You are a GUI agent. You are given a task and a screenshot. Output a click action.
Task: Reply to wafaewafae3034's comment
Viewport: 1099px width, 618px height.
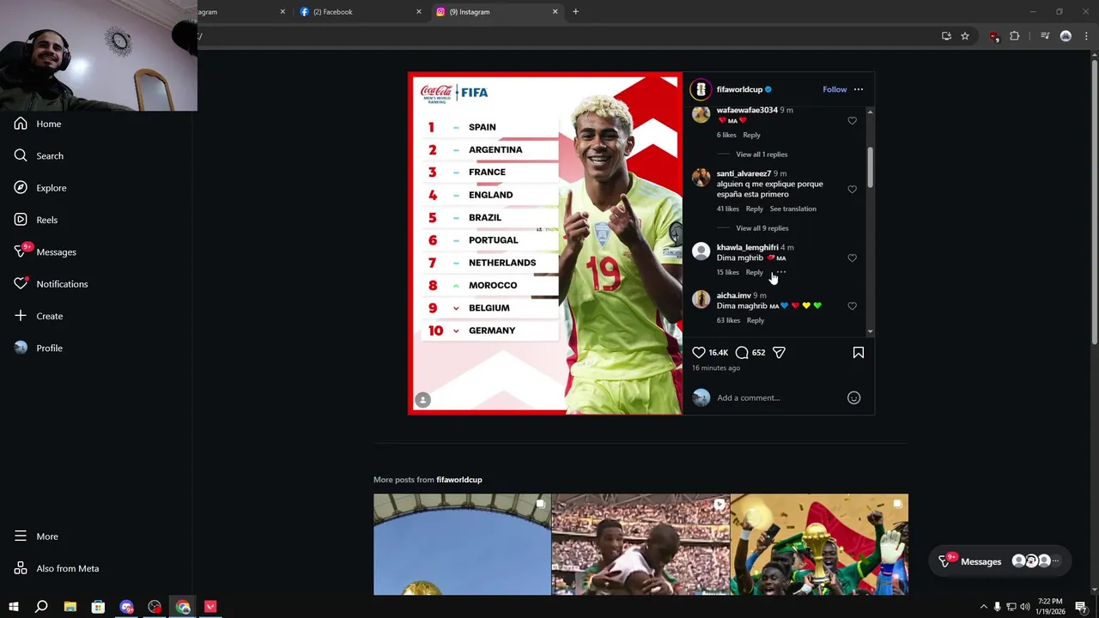click(751, 135)
